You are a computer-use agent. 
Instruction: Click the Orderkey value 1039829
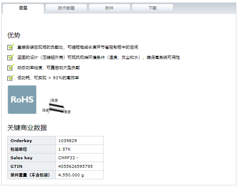point(67,141)
